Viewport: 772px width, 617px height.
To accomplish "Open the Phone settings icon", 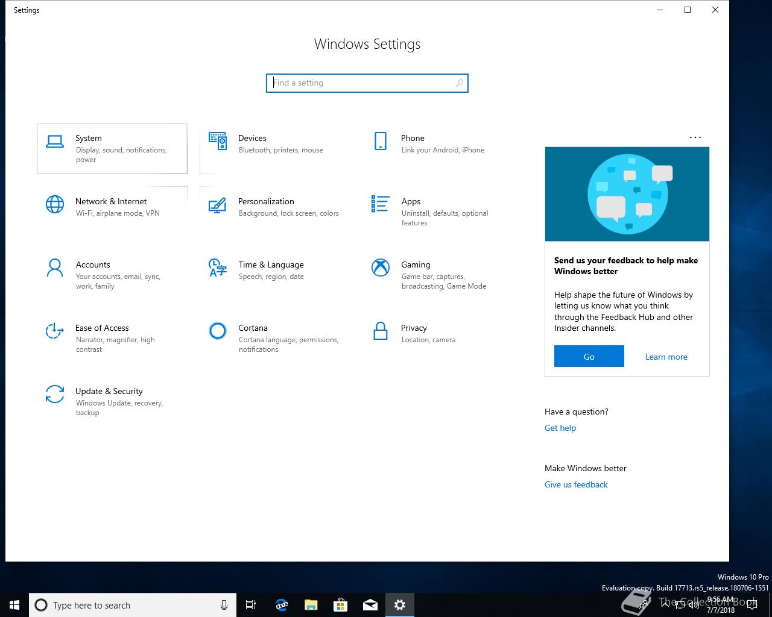I will 381,141.
